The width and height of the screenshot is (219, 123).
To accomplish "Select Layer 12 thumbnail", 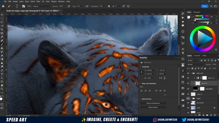I will pyautogui.click(x=198, y=83).
